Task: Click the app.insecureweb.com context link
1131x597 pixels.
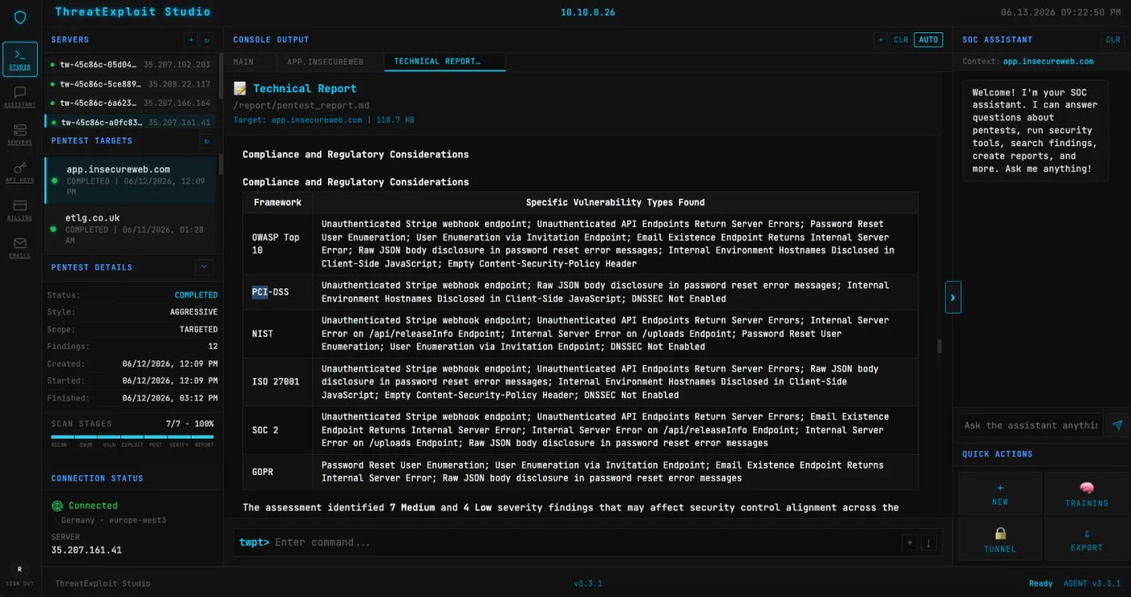Action: tap(1048, 61)
